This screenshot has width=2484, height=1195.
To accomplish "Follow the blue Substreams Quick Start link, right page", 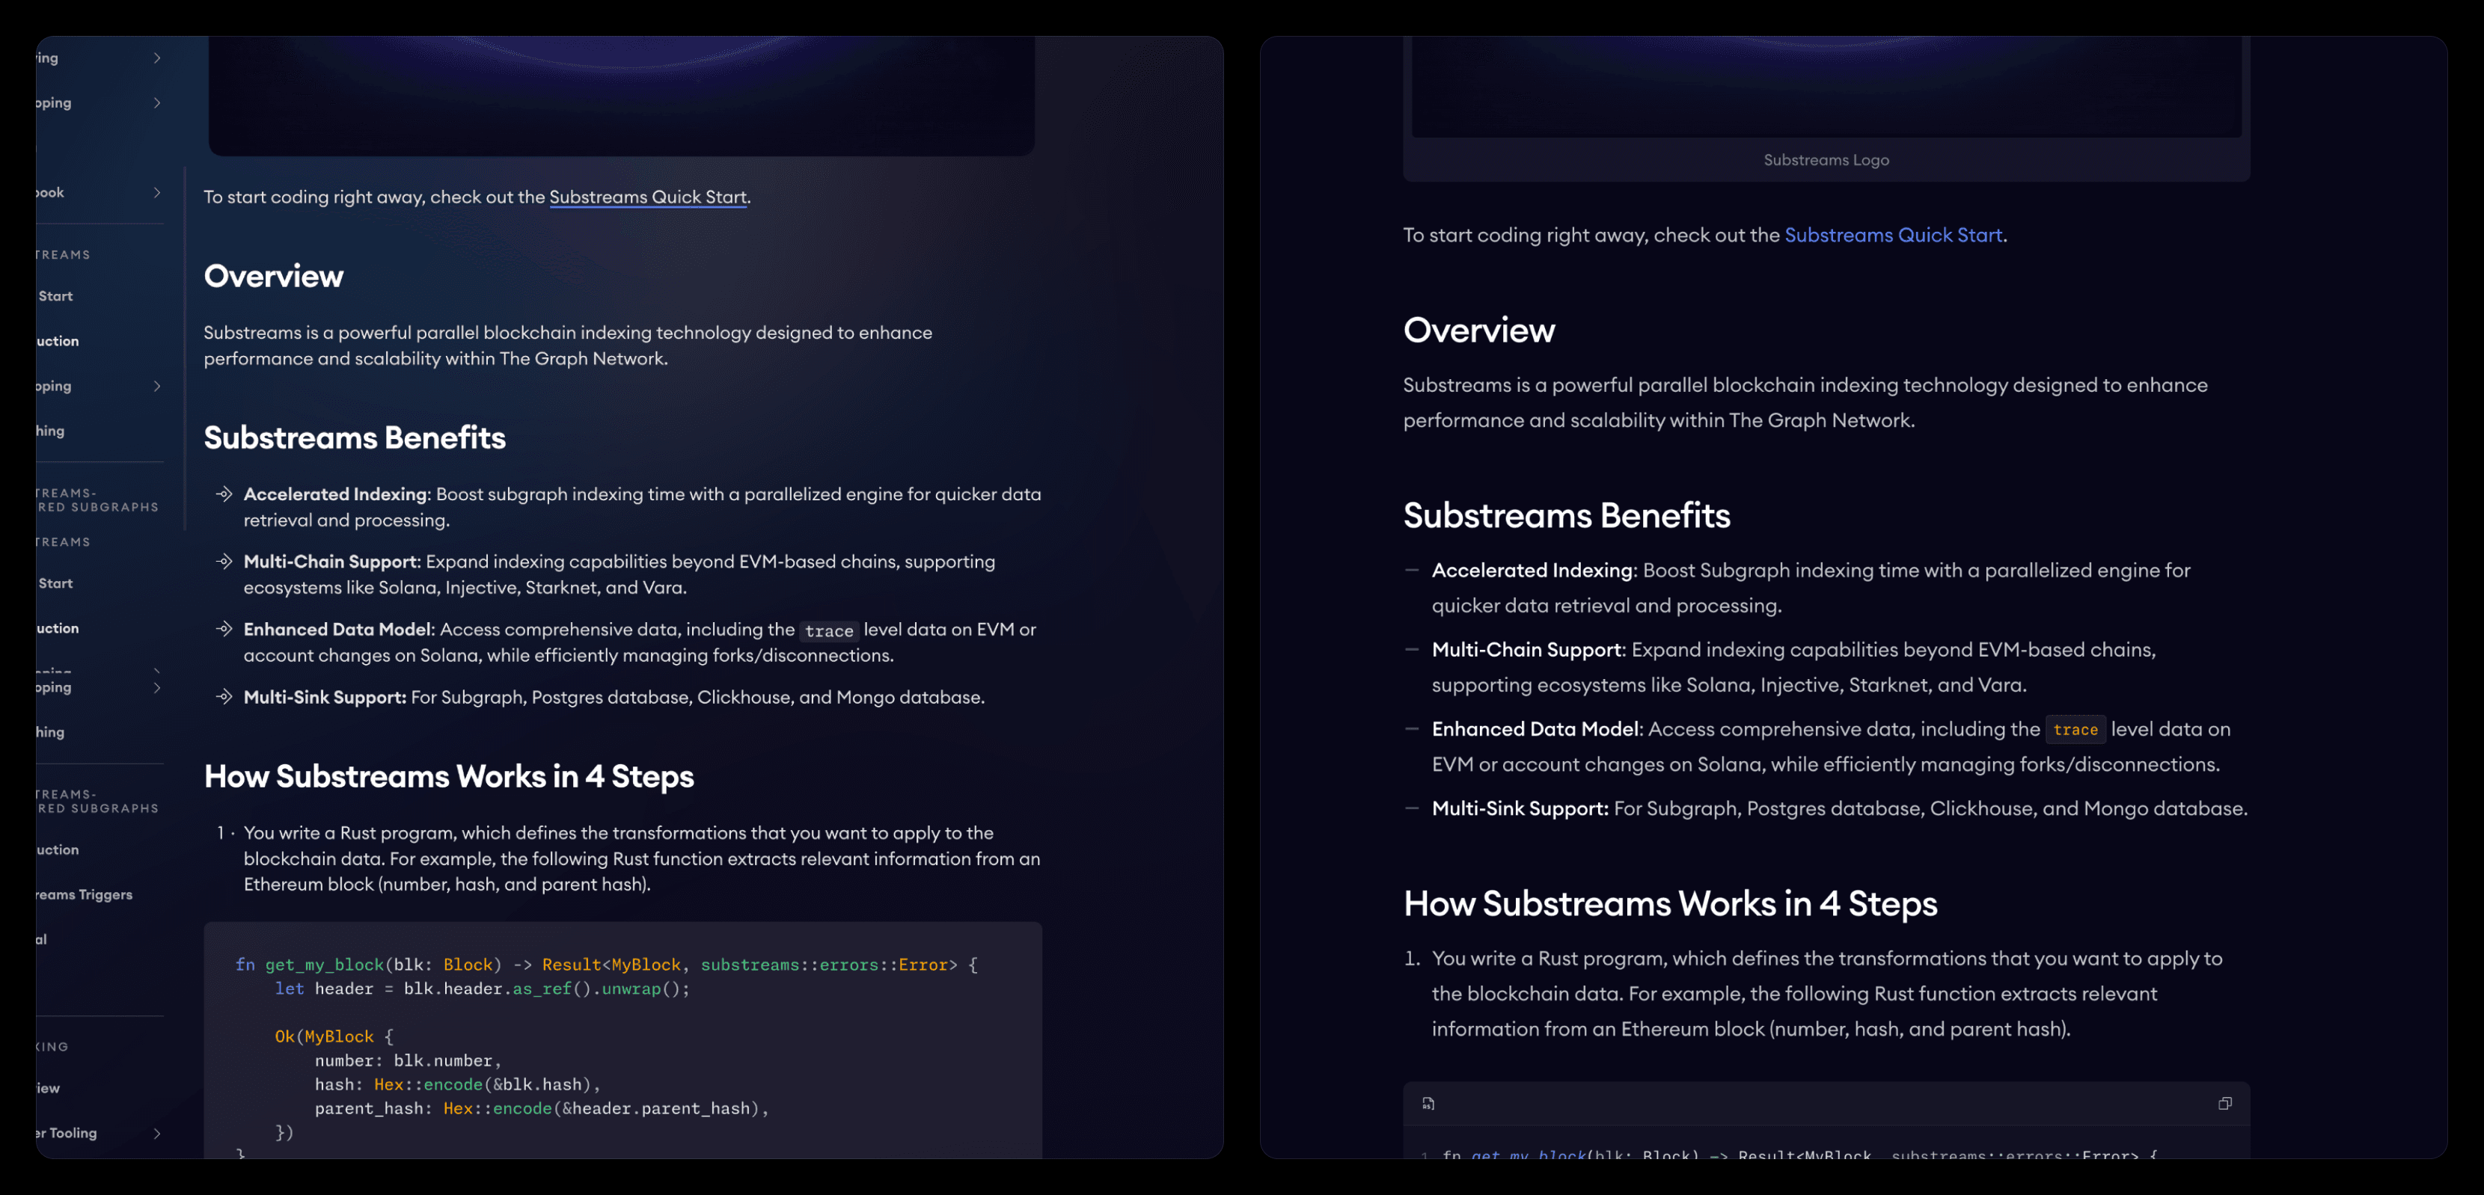I will tap(1893, 235).
